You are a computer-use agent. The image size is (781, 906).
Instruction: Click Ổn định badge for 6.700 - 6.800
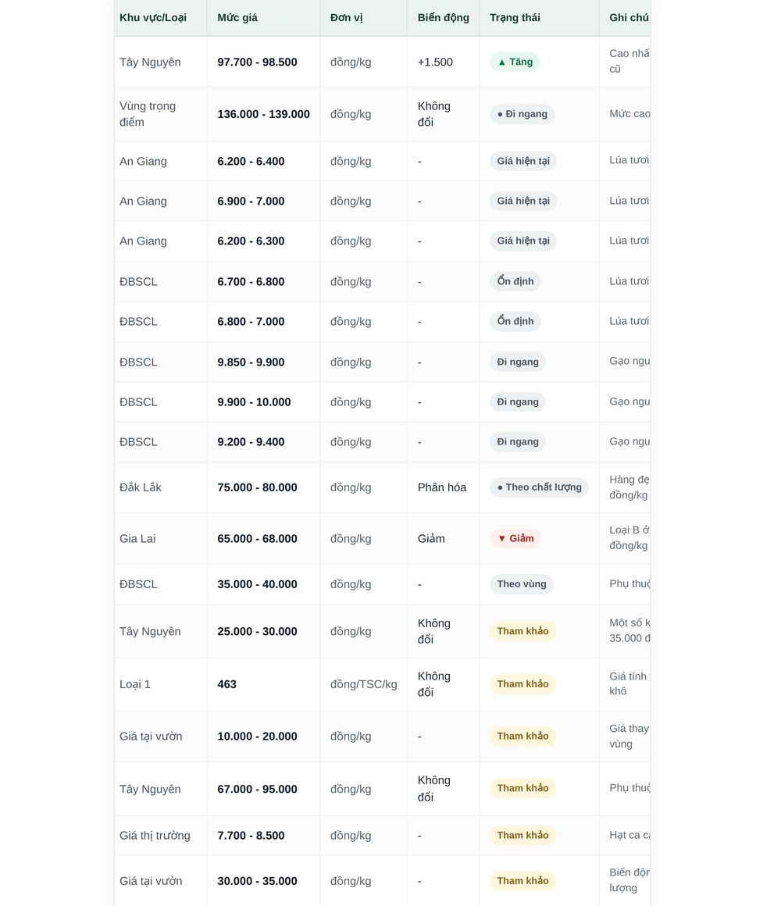[515, 281]
